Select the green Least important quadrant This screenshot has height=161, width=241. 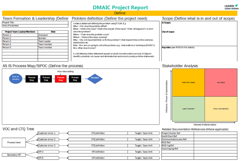(188, 109)
